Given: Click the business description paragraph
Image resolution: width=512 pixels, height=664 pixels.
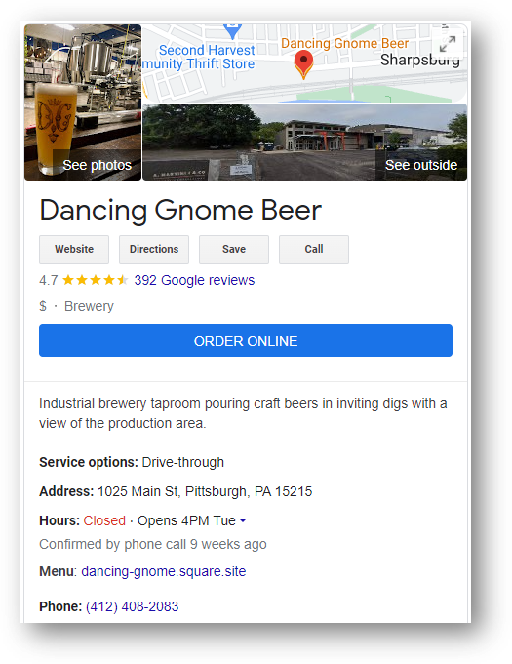Looking at the screenshot, I should click(x=243, y=413).
